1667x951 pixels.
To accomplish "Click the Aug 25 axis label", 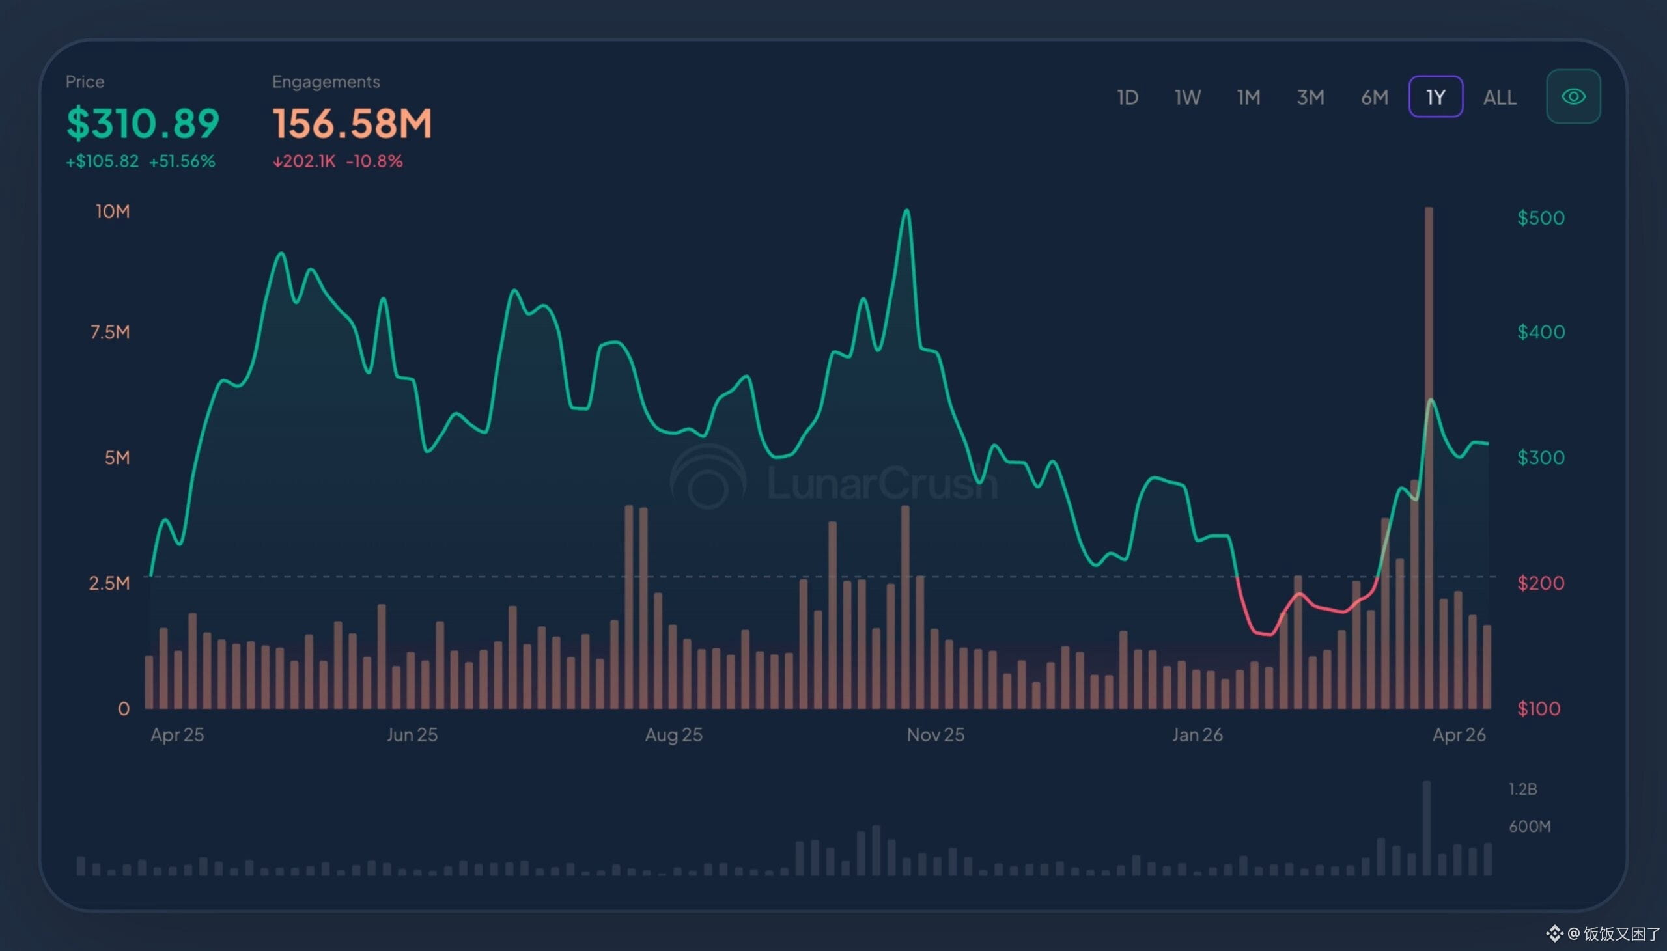I will click(673, 735).
